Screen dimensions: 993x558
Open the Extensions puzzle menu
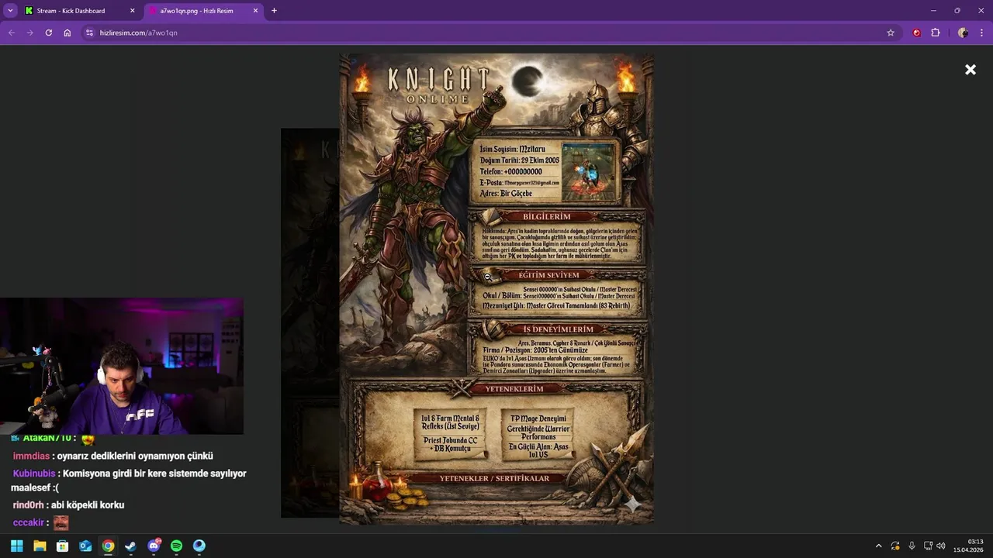click(x=936, y=33)
